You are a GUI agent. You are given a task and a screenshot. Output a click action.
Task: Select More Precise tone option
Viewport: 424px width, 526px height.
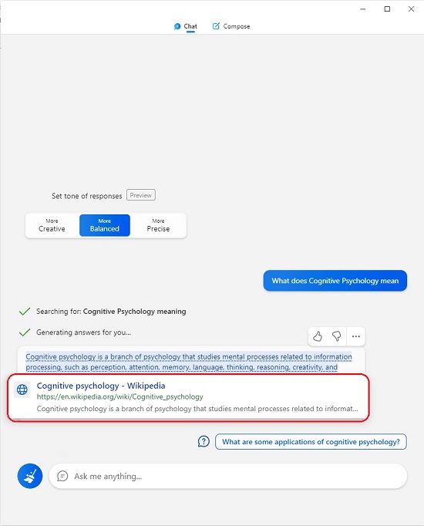pos(158,225)
